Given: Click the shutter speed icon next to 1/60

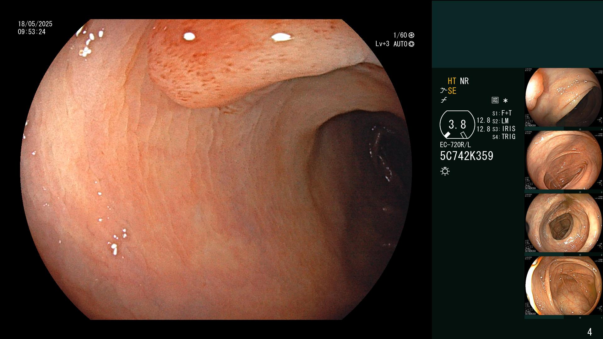Looking at the screenshot, I should coord(411,35).
